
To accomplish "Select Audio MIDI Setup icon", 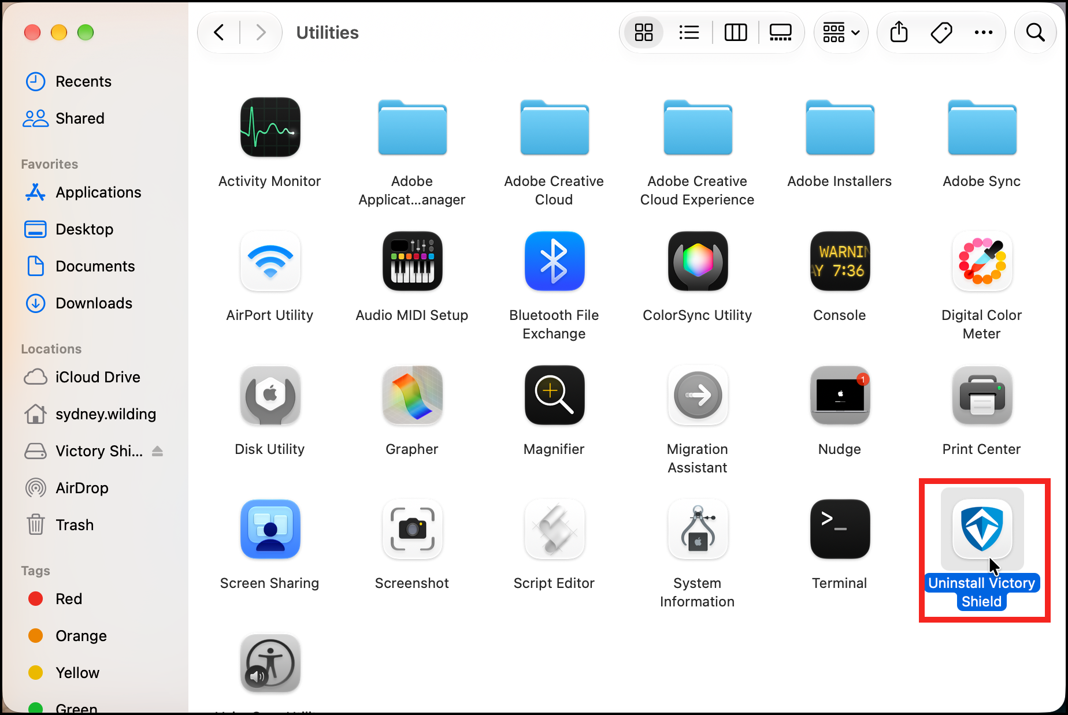I will click(x=412, y=261).
